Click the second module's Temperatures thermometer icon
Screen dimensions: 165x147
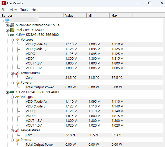coord(17,130)
